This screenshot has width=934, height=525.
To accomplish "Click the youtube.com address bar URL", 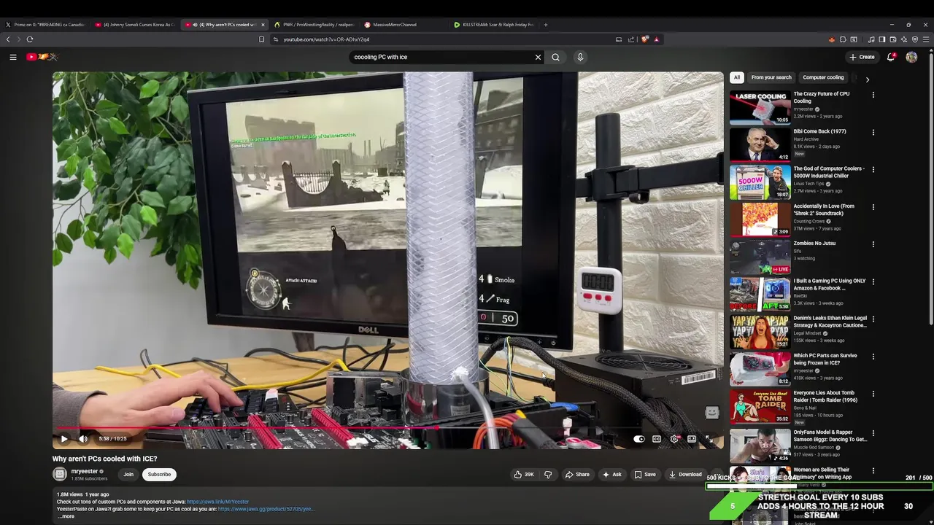I will point(326,39).
